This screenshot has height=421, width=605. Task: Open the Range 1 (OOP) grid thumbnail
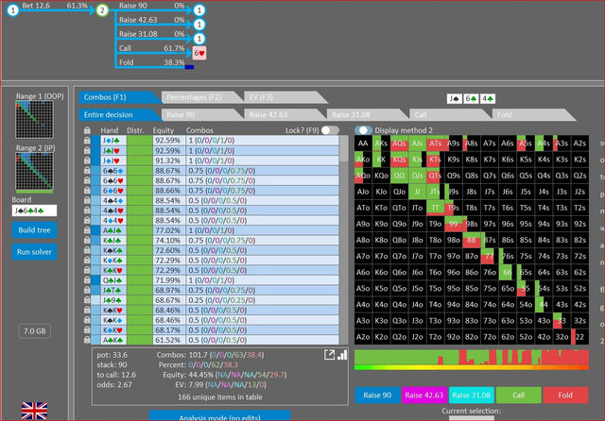34,119
